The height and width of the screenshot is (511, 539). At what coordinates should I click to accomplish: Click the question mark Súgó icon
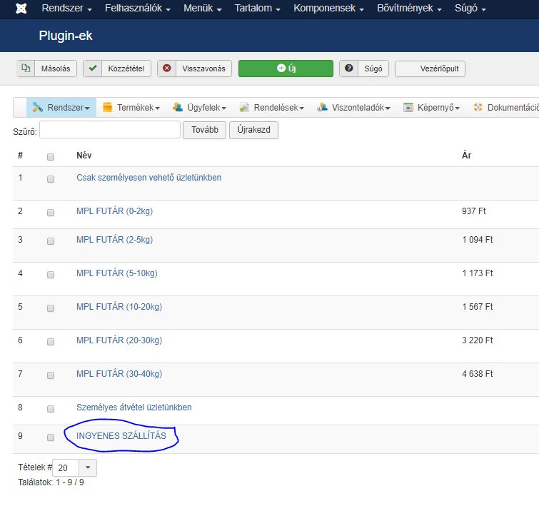point(348,68)
